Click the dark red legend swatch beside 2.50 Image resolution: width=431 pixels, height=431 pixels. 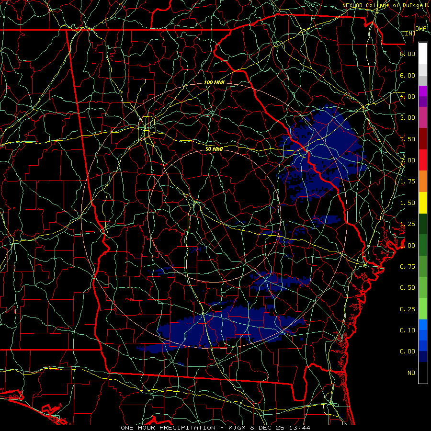pyautogui.click(x=423, y=139)
